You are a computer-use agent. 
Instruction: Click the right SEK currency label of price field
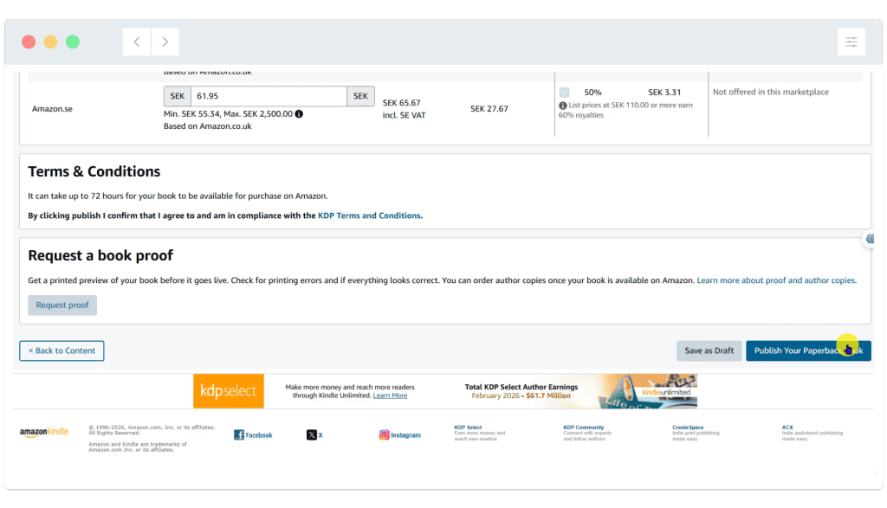pos(360,96)
